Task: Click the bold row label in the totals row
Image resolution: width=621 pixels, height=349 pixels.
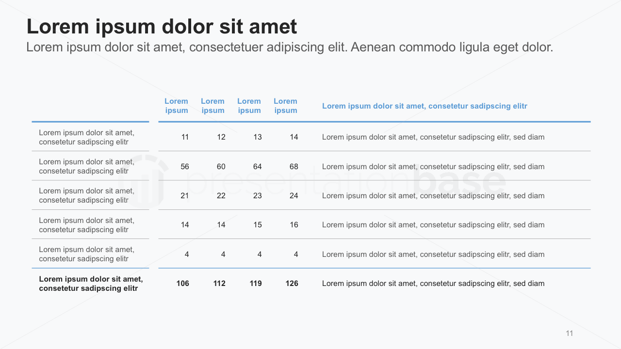Action: pos(91,284)
